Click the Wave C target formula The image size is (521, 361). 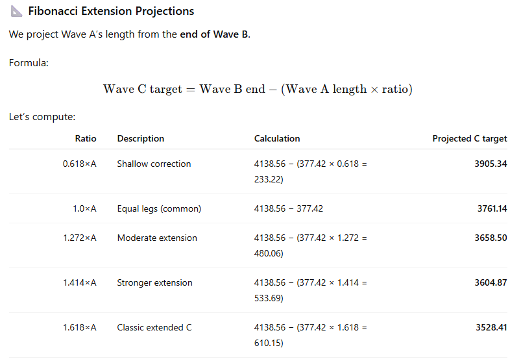(258, 89)
